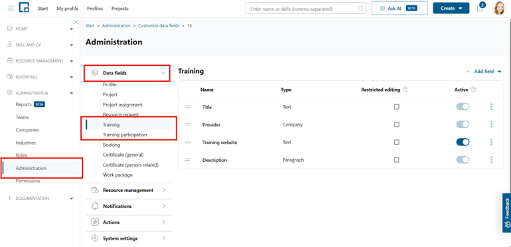
Task: Disable Active switch for Training website
Action: (463, 142)
